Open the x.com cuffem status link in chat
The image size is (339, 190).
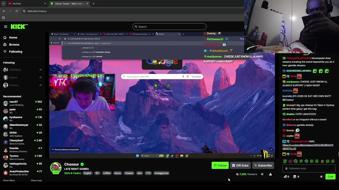coord(308,147)
